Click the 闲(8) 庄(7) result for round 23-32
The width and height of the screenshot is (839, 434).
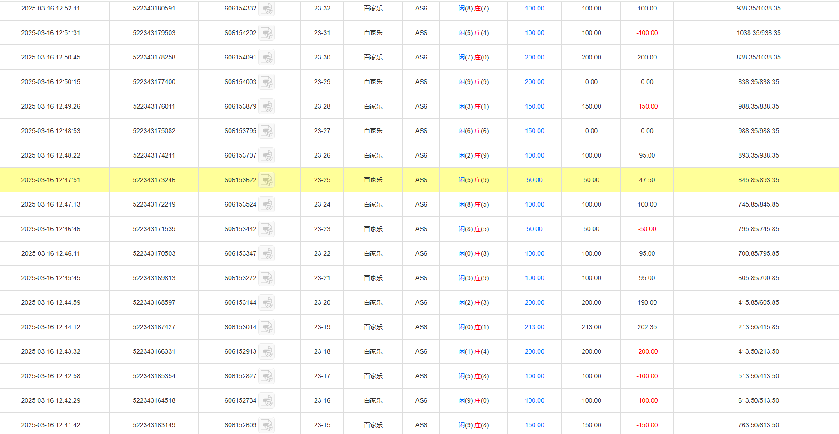point(473,8)
